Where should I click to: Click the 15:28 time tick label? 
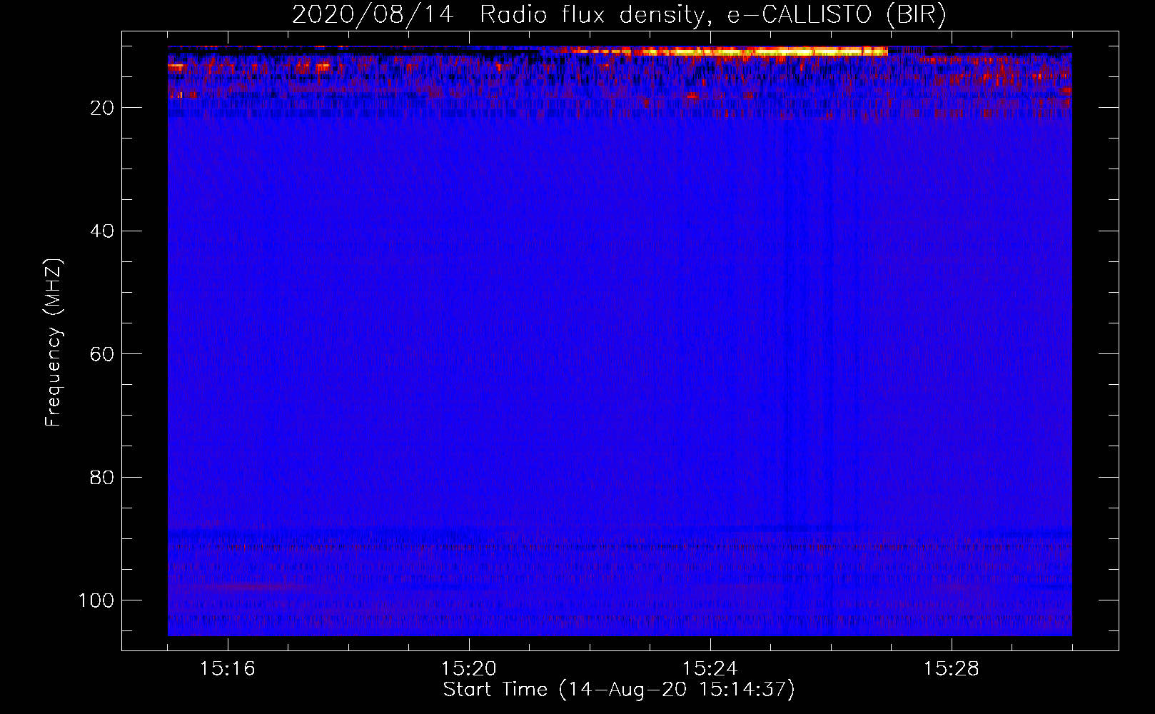coord(952,669)
